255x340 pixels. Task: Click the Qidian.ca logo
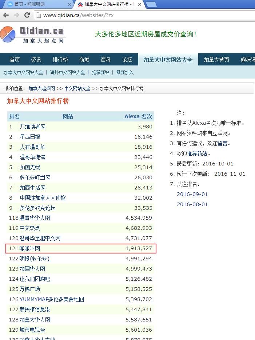tap(32, 34)
